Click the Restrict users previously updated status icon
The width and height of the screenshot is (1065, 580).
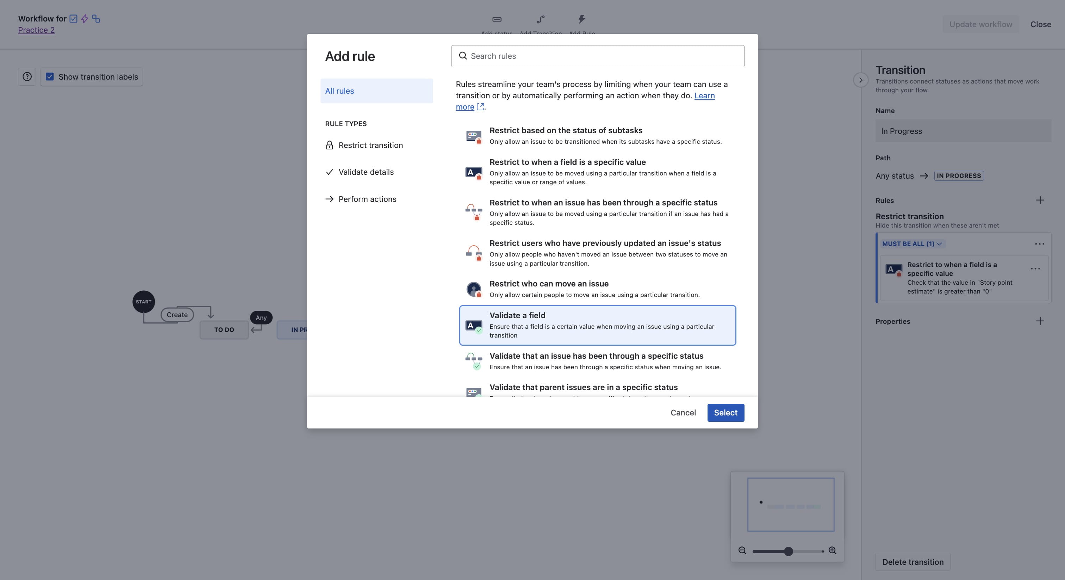[x=474, y=253]
